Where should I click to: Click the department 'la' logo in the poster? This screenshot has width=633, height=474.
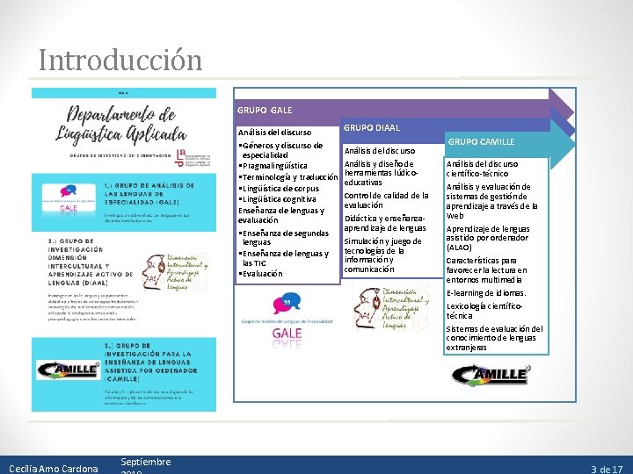pos(193,158)
